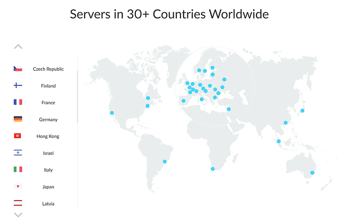
Task: Select the Japan country name
Action: (x=48, y=187)
